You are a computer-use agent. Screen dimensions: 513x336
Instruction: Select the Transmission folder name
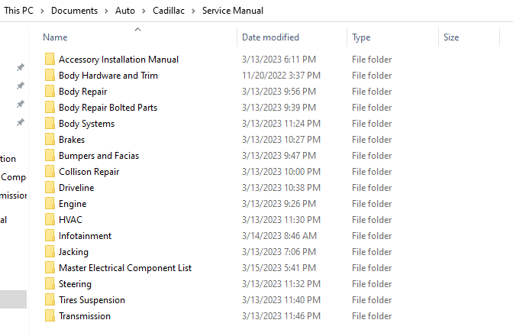(x=85, y=315)
